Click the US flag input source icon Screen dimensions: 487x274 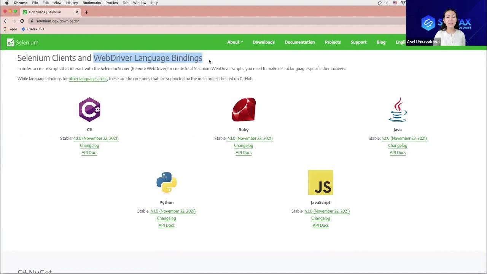(x=395, y=3)
